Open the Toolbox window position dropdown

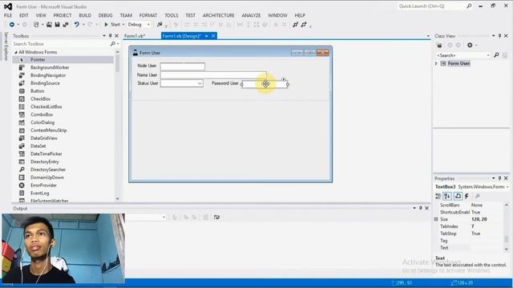pyautogui.click(x=104, y=36)
